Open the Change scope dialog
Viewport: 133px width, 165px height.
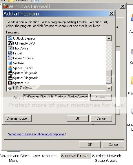click(18, 118)
